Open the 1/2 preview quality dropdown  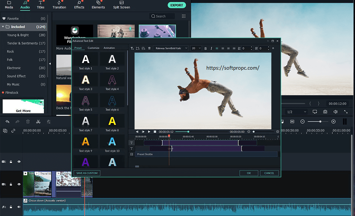296,112
